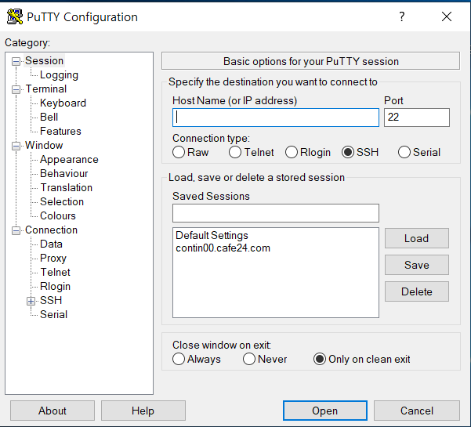The width and height of the screenshot is (471, 427).
Task: Click the PuTTY icon in title bar
Action: point(14,16)
